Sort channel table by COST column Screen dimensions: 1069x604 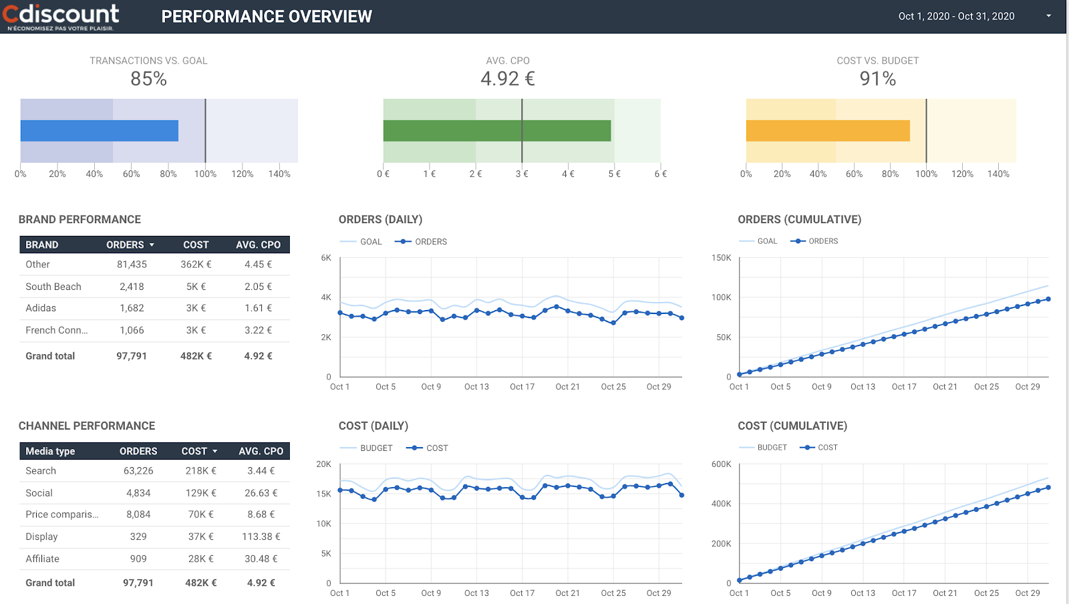point(199,451)
